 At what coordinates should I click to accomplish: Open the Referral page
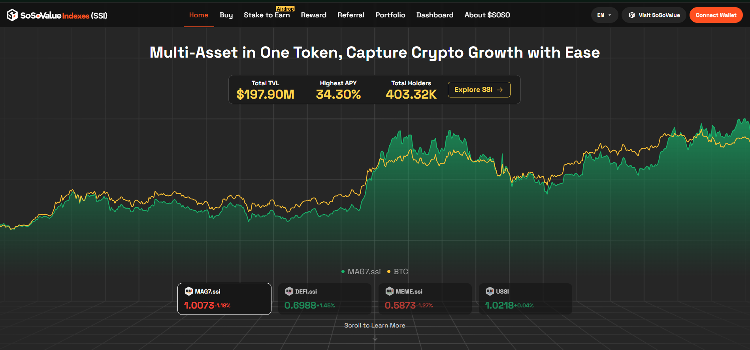351,15
